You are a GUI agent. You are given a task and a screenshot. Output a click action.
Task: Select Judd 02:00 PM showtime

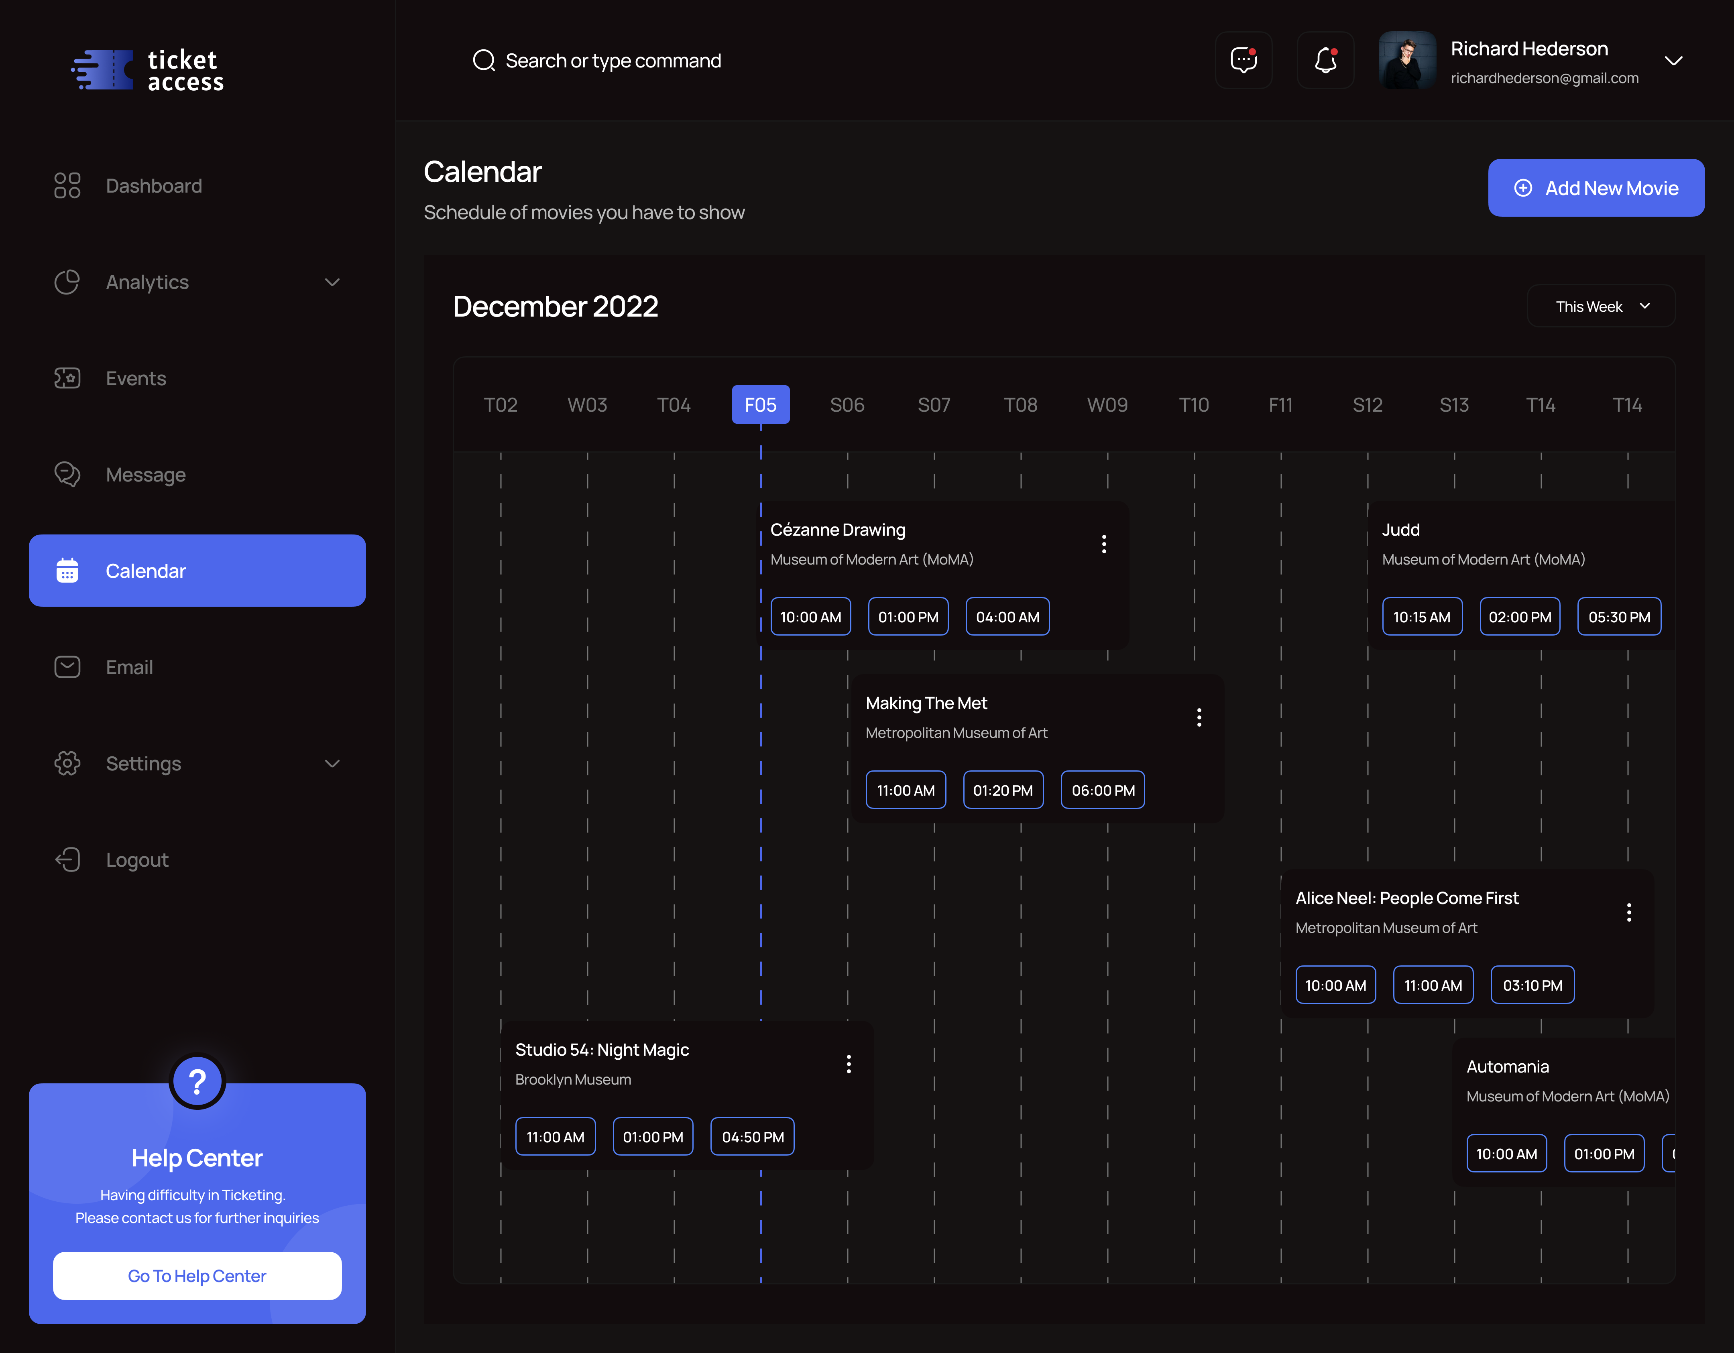(x=1520, y=617)
